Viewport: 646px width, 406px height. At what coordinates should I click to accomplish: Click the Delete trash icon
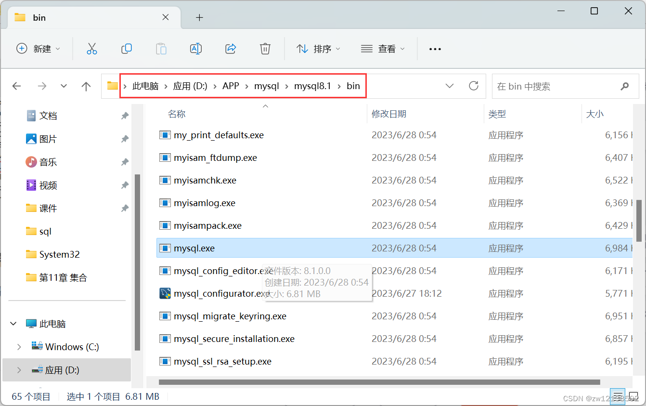(265, 49)
